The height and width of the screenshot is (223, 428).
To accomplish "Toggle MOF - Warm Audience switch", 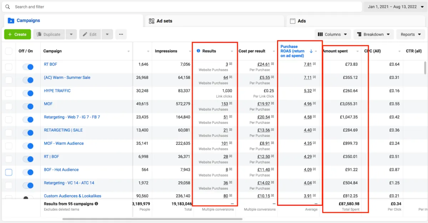I will point(28,146).
